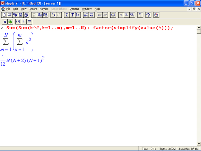Toggle Maple leaf input mode button
Screen dimensions: 201x151
(10, 22)
